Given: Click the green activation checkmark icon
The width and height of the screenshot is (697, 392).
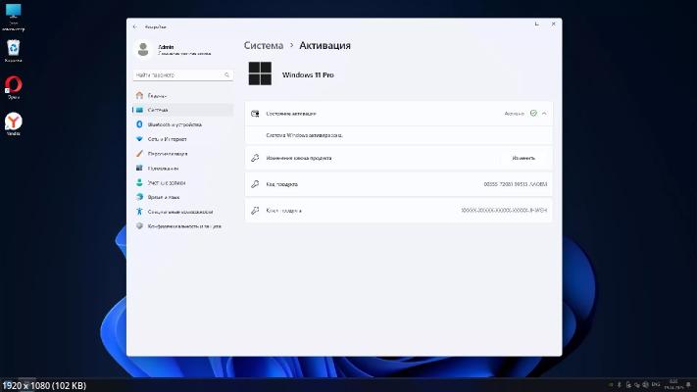Looking at the screenshot, I should tap(533, 114).
